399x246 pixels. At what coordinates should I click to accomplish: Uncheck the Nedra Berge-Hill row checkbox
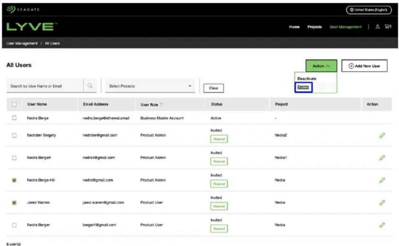pos(14,180)
